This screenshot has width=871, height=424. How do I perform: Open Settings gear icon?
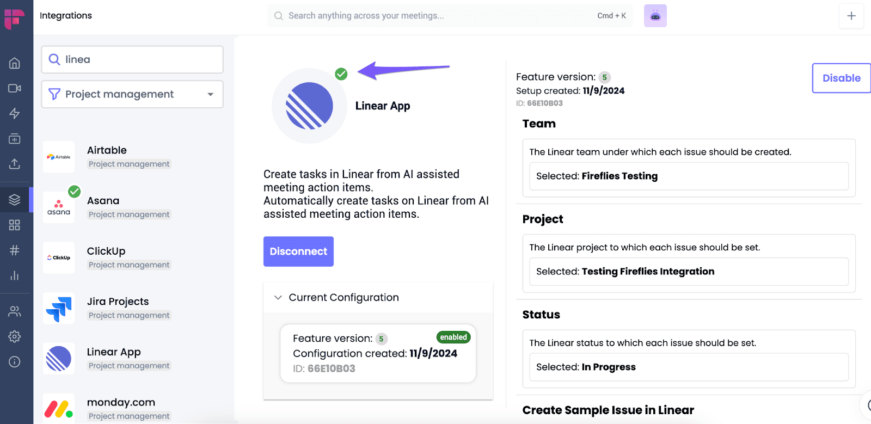15,336
